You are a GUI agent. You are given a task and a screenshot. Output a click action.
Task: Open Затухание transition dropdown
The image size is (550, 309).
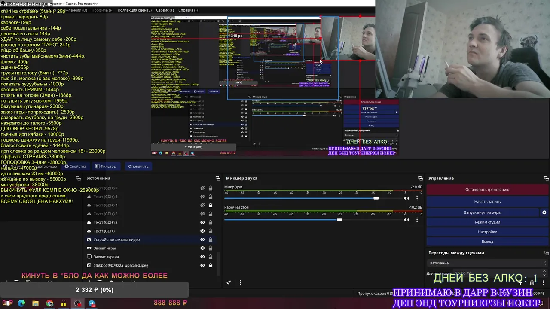click(488, 263)
